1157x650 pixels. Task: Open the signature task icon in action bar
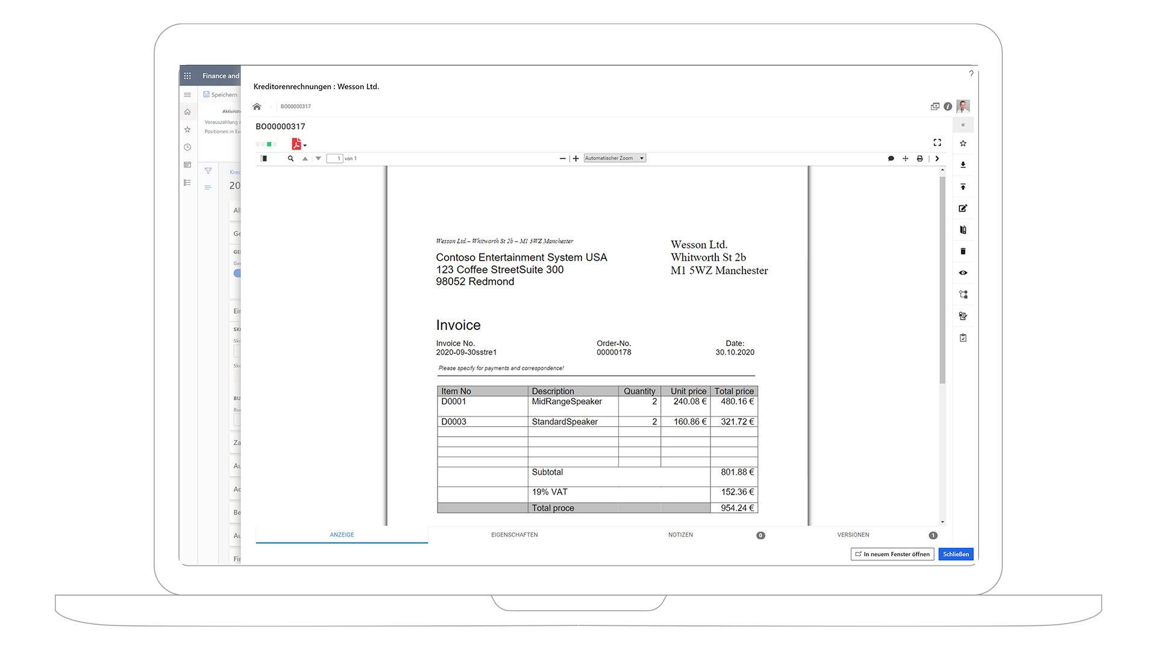coord(963,316)
